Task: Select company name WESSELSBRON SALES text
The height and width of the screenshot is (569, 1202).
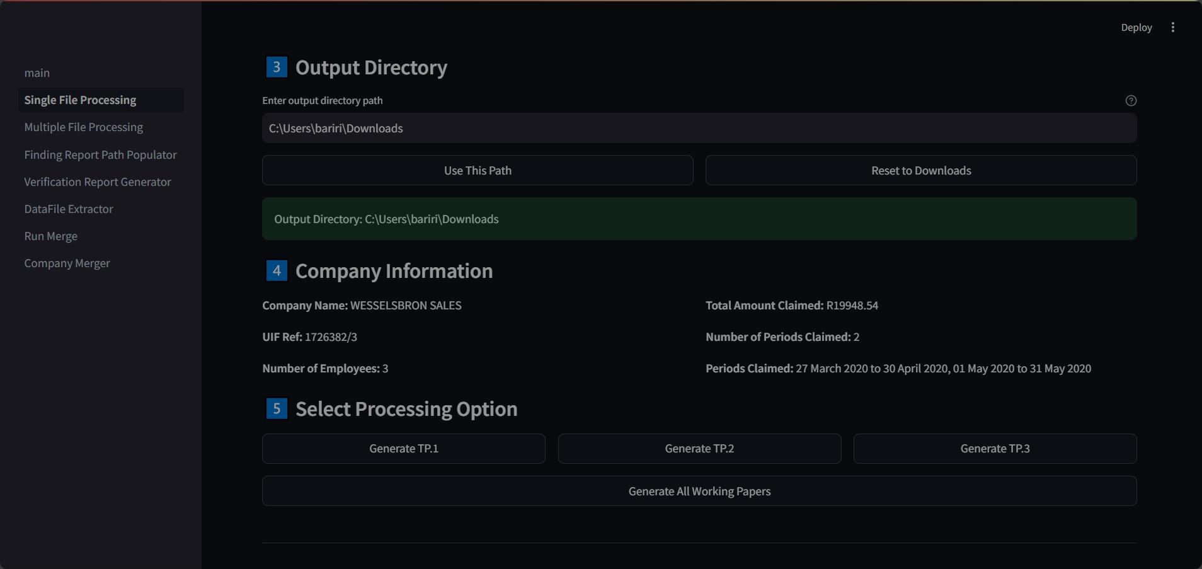Action: coord(362,306)
